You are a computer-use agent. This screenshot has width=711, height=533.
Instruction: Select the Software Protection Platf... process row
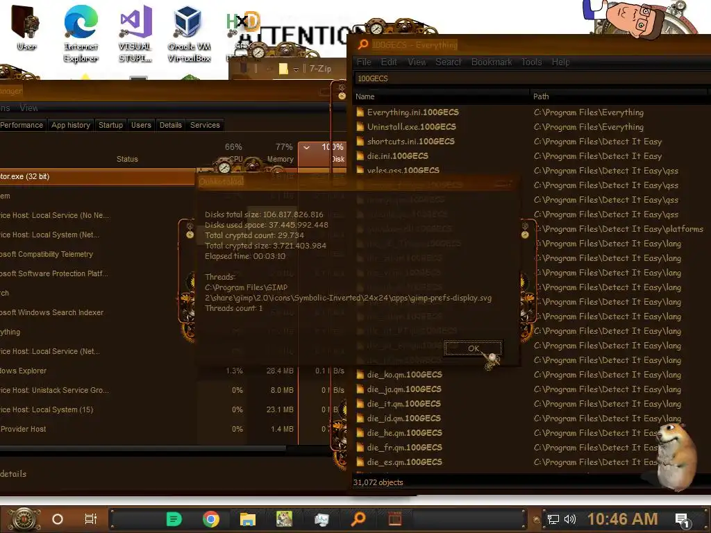click(x=98, y=273)
